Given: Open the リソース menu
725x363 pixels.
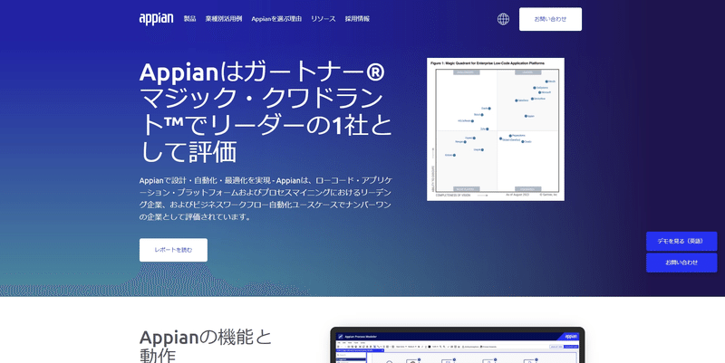Looking at the screenshot, I should [324, 19].
